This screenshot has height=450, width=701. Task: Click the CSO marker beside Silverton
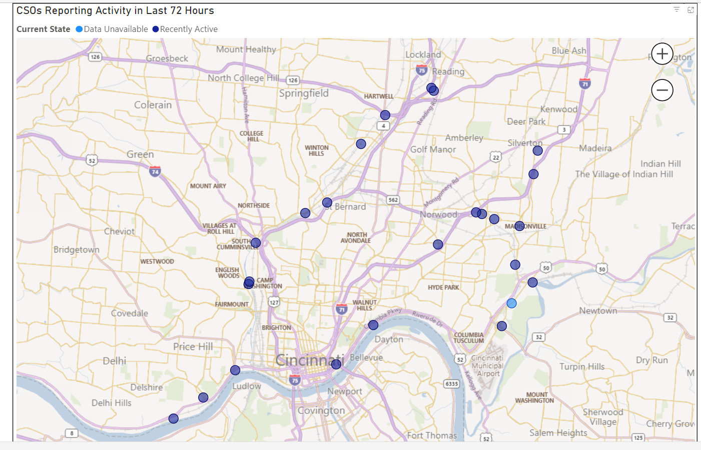coord(538,150)
